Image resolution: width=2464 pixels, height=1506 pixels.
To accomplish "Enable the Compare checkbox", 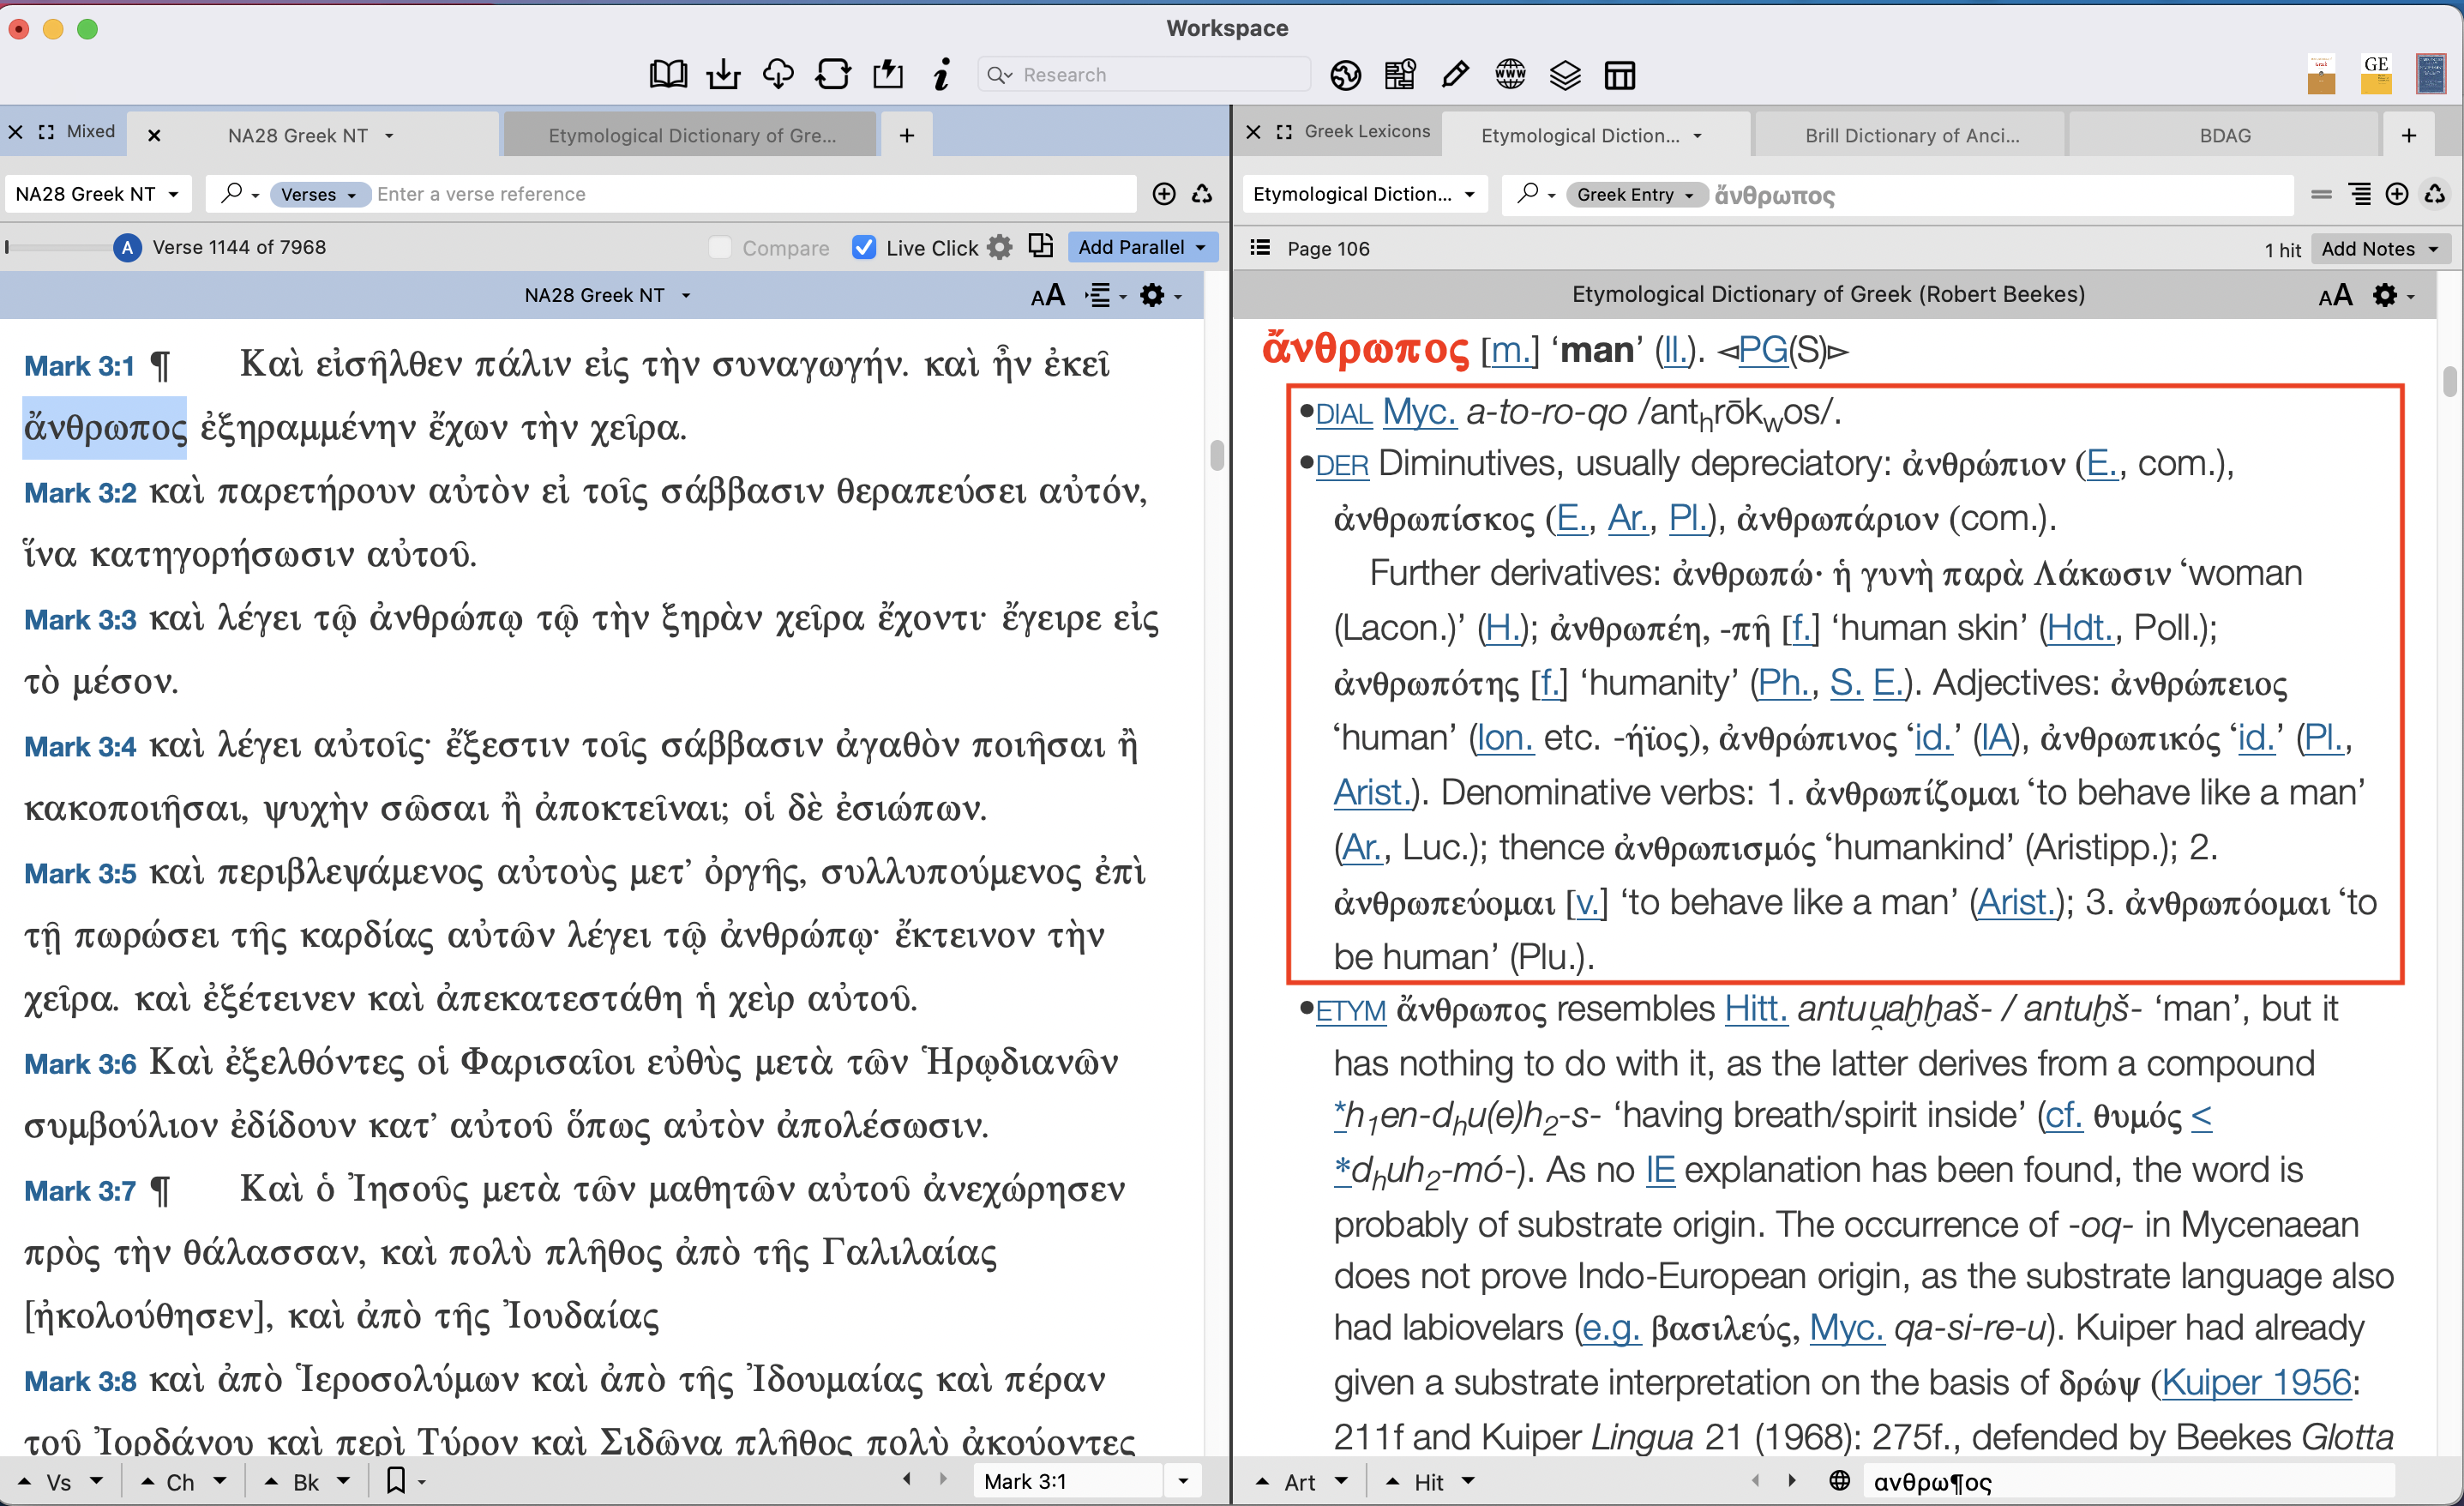I will pos(720,247).
